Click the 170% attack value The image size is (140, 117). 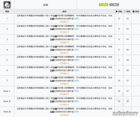coord(76,91)
